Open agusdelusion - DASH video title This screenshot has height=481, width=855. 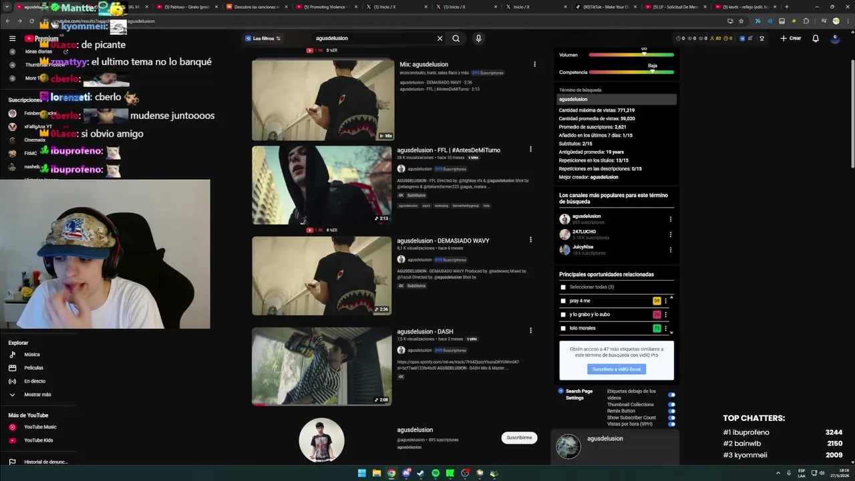[x=425, y=331]
